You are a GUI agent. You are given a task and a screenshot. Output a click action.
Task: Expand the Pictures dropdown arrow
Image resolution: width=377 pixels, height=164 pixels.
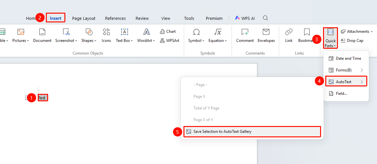[28, 41]
